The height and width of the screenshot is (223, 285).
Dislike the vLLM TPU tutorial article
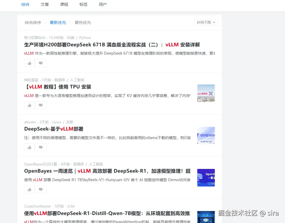41,105
